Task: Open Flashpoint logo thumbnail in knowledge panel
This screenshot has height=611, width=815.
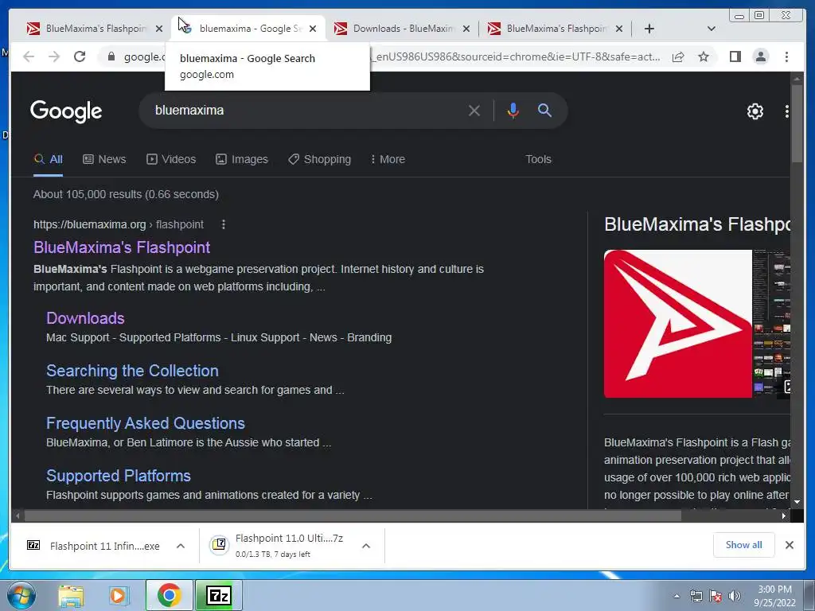Action: 677,324
